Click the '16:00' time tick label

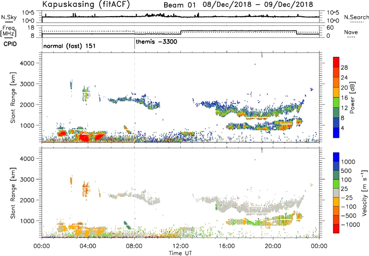[x=226, y=246]
